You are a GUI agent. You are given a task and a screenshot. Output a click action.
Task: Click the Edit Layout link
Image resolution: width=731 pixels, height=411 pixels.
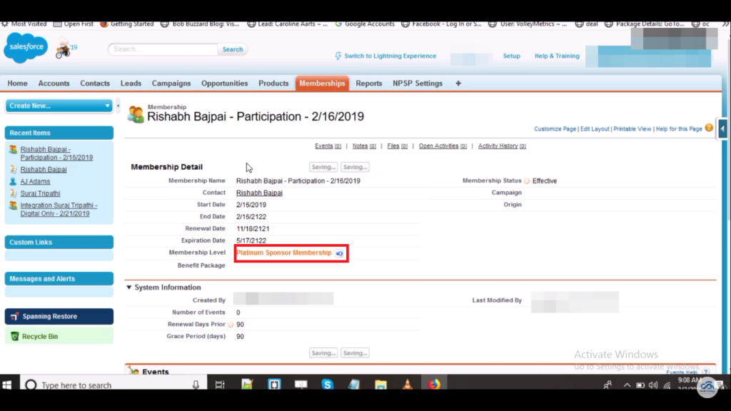coord(595,129)
